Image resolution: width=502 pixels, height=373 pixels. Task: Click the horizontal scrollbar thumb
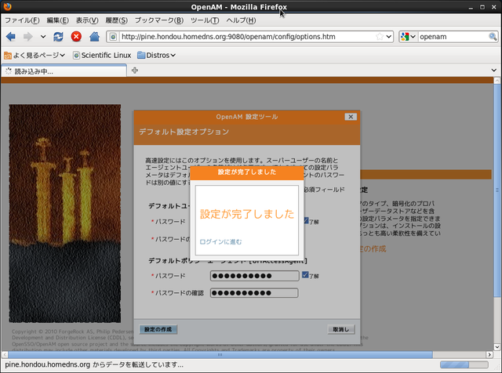click(220, 354)
